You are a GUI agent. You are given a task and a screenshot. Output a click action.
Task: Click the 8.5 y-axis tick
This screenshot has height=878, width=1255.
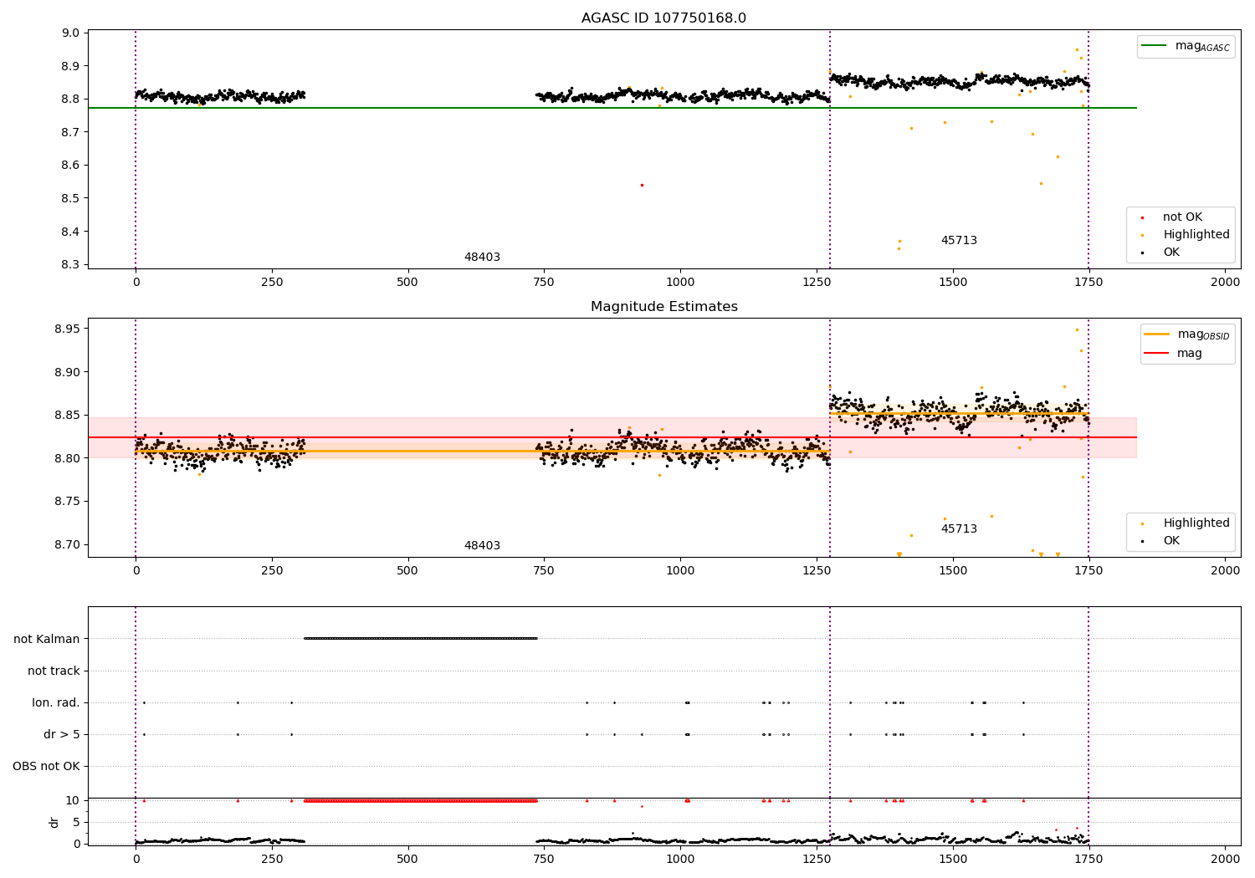(70, 198)
